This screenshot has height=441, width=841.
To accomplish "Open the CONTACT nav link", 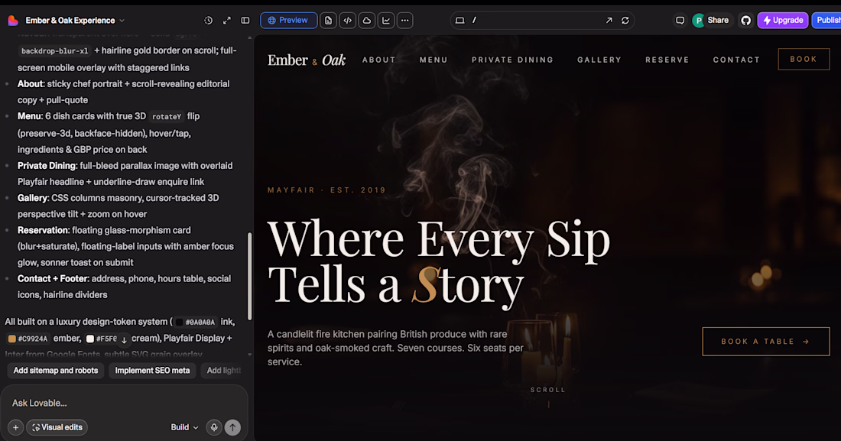I will [x=736, y=60].
